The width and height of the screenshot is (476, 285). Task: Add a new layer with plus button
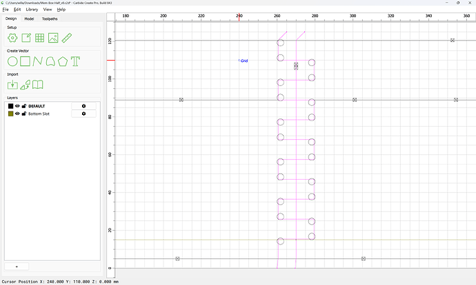coord(17,266)
